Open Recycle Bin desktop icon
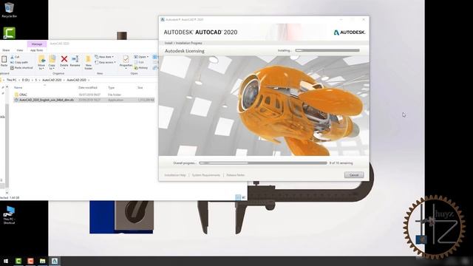 pos(10,10)
